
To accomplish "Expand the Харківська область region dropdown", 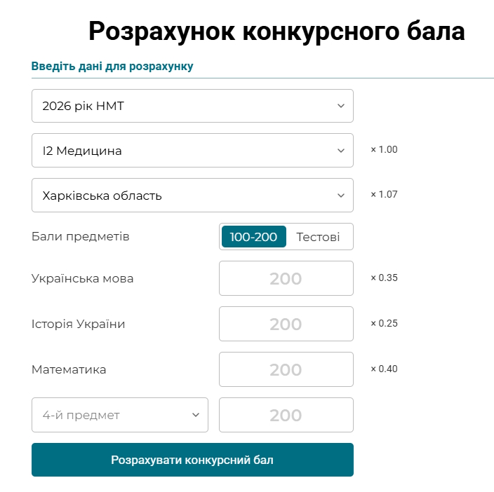I will [182, 196].
